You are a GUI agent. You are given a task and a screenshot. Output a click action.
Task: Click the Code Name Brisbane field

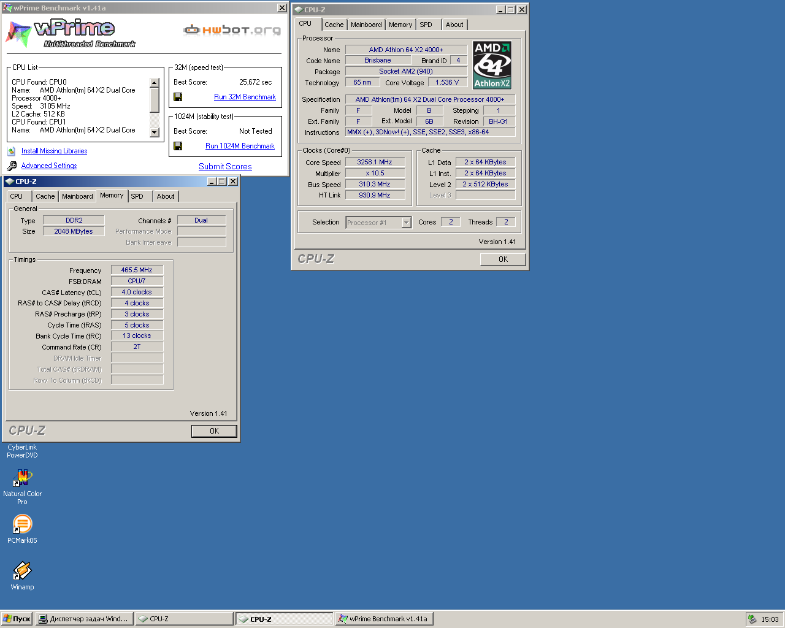point(378,61)
